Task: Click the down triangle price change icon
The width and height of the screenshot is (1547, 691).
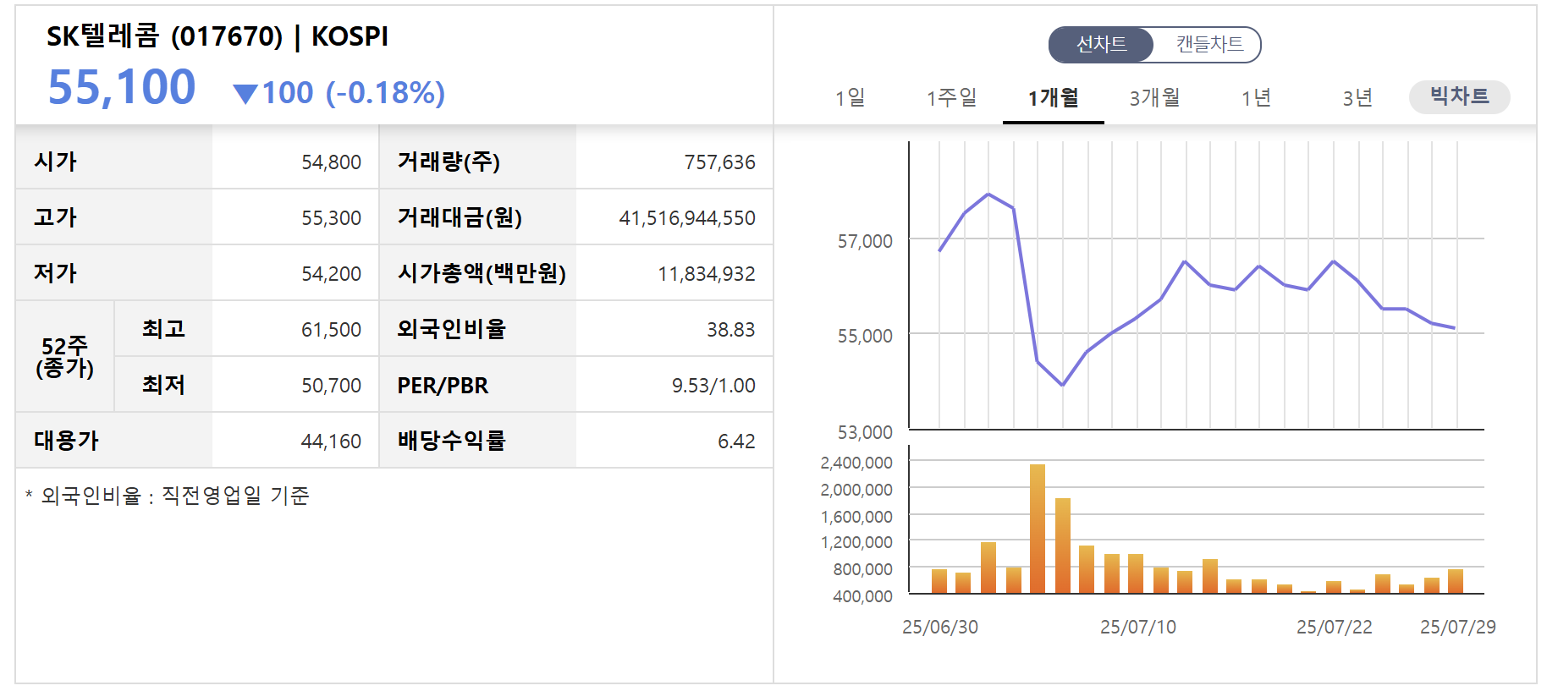Action: [x=245, y=93]
